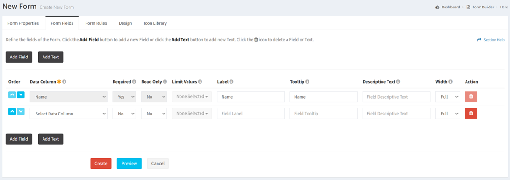Switch to the Form Rules tab

96,23
